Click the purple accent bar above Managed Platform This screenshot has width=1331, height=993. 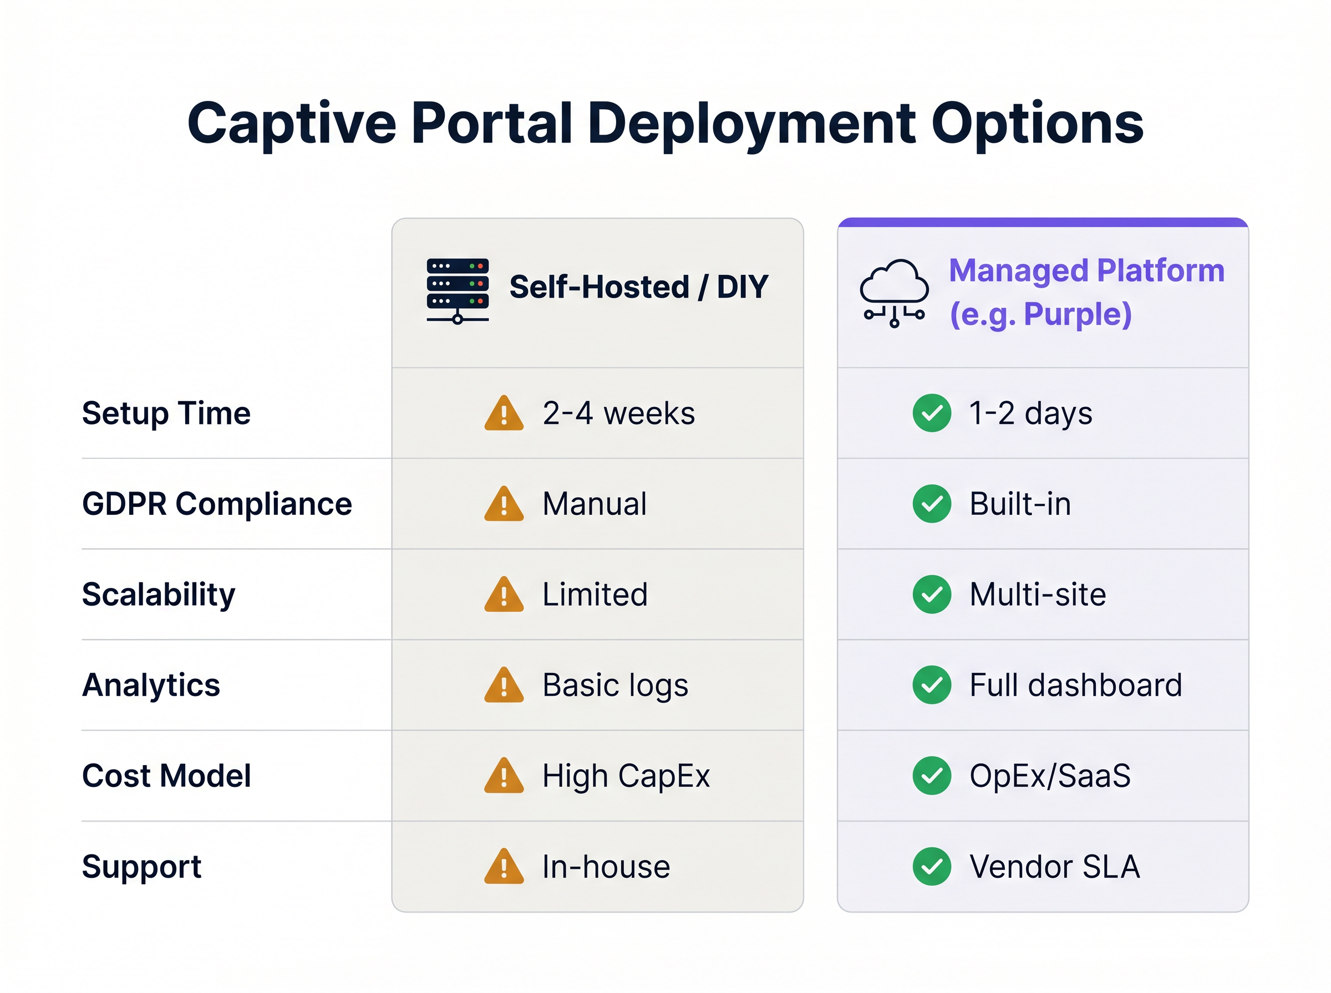click(1042, 222)
